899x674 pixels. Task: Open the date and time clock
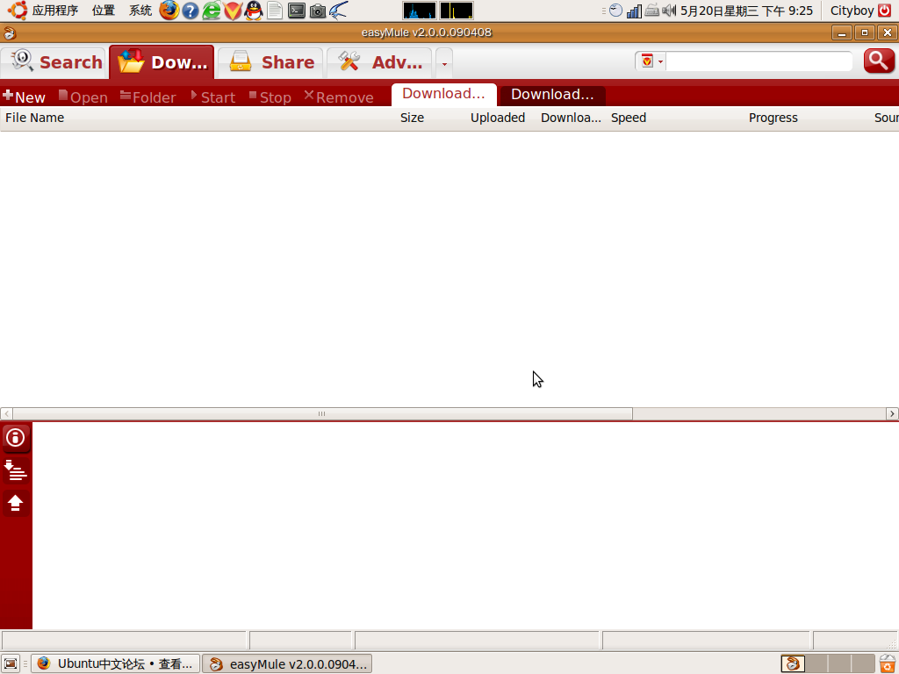(x=746, y=11)
